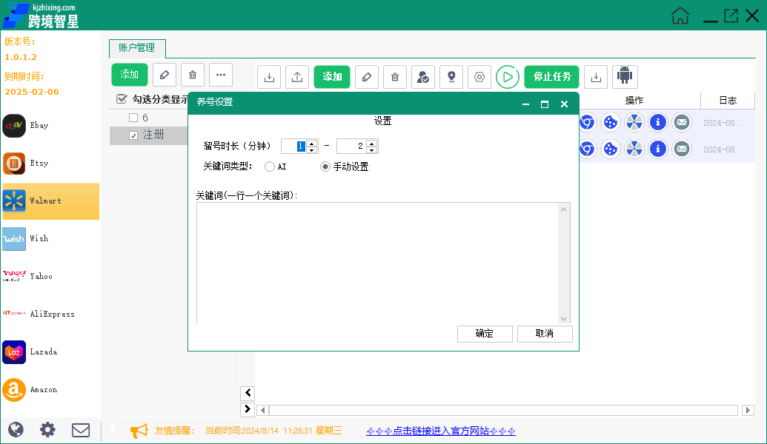Confirm with the 确定 button
767x444 pixels.
coord(485,334)
